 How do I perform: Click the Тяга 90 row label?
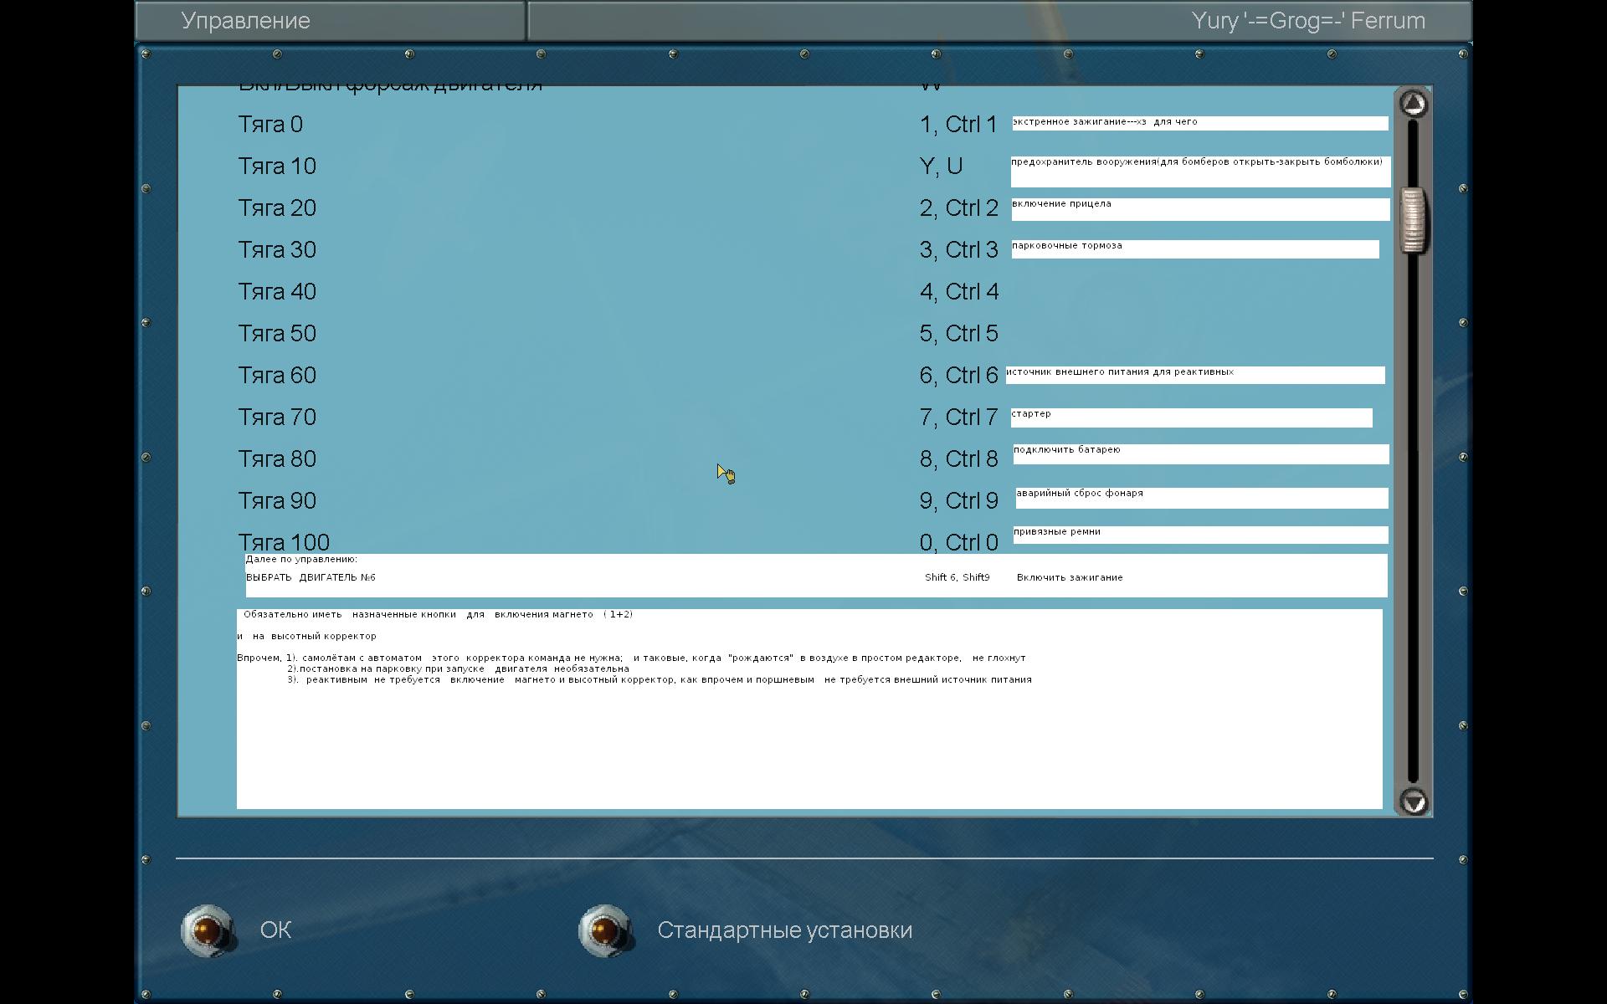(x=277, y=501)
